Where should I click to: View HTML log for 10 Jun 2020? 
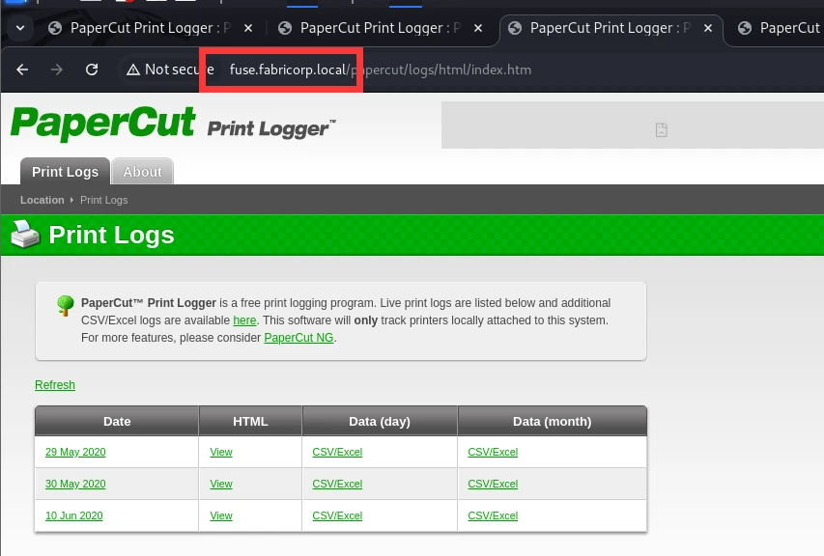(221, 515)
